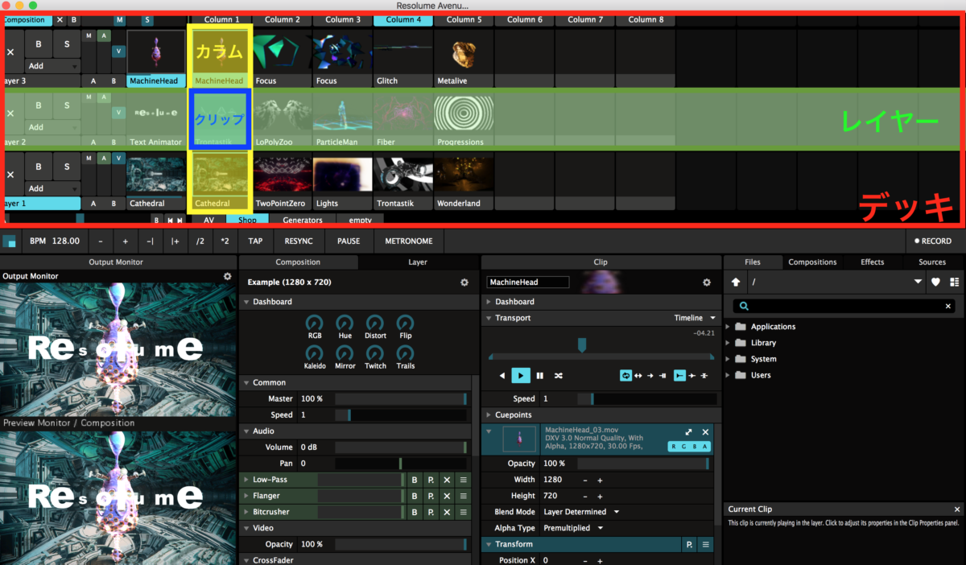Screen dimensions: 966x565
Task: Toggle Solo (S) on Layer 1
Action: pos(66,167)
